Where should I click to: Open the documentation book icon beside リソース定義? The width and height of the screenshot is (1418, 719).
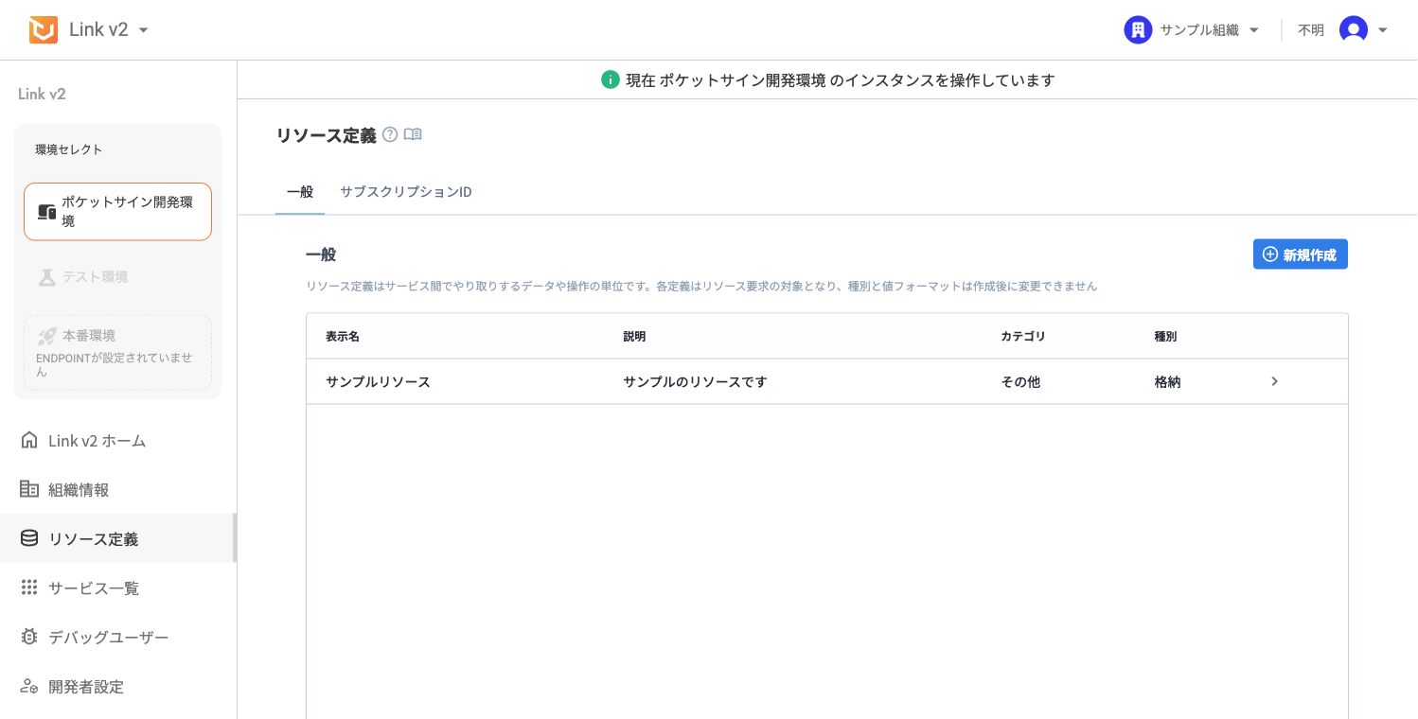point(413,134)
